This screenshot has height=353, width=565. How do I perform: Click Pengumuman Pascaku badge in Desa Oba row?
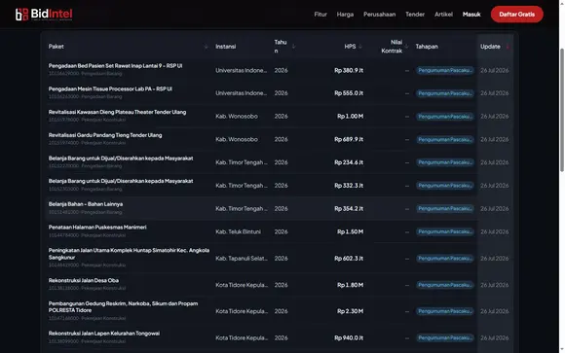[444, 285]
